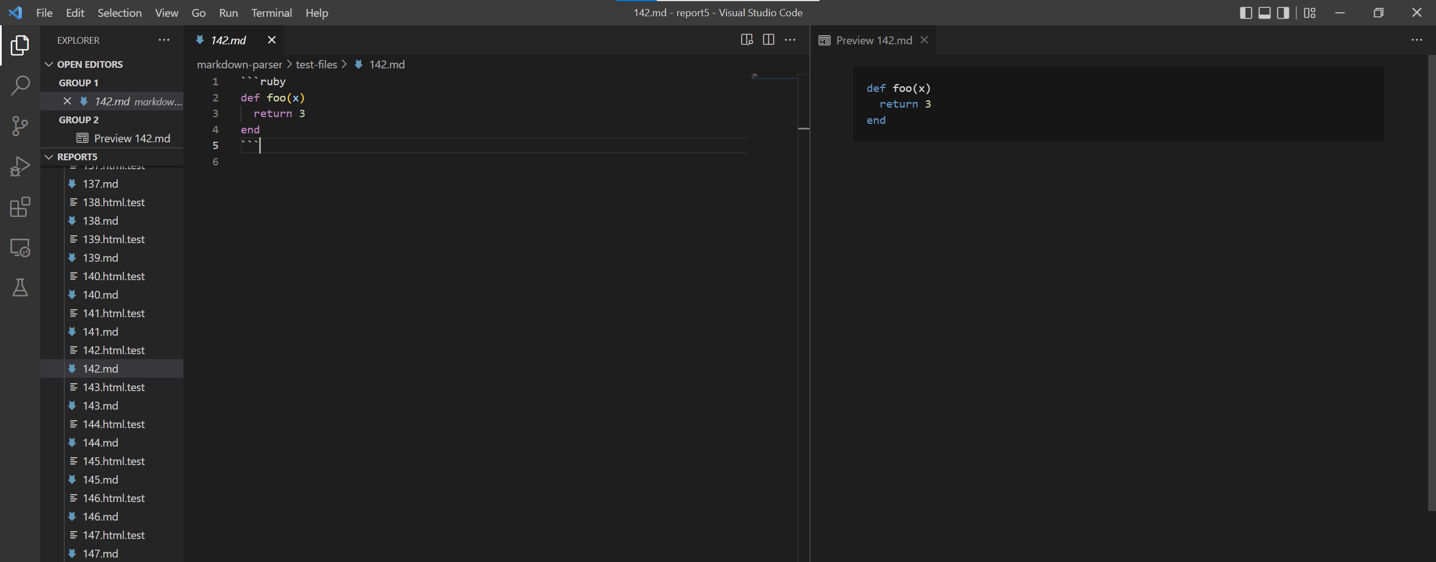This screenshot has height=562, width=1436.
Task: Click the Open Preview to the Side icon
Action: pyautogui.click(x=747, y=40)
